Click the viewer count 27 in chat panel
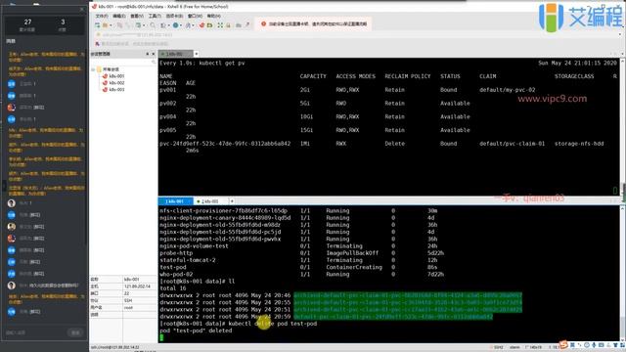The height and width of the screenshot is (352, 626). [x=27, y=22]
